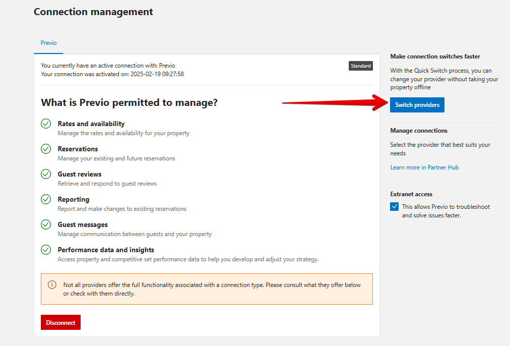Click the Switch providers button
Image resolution: width=510 pixels, height=346 pixels.
point(417,105)
